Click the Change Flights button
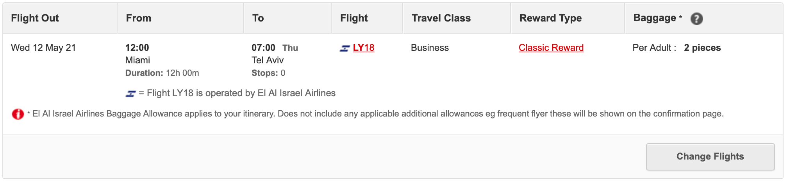The image size is (789, 183). [710, 156]
